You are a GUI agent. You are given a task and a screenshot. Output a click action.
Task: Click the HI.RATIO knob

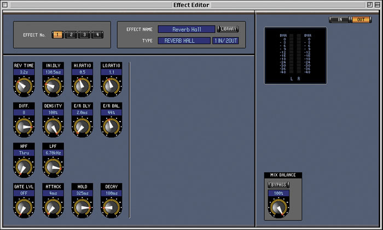(x=82, y=87)
